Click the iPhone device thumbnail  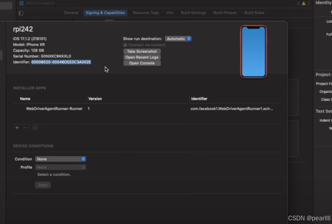(x=254, y=52)
